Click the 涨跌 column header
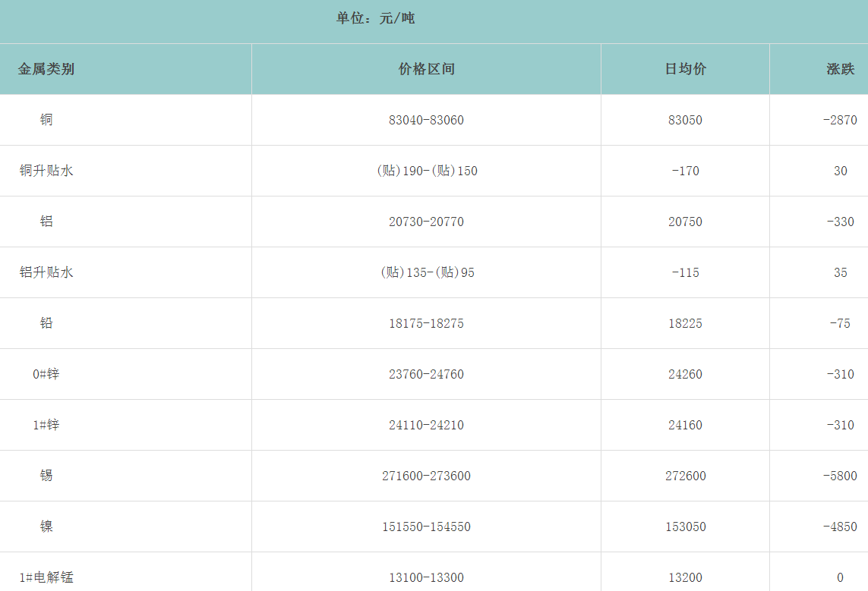 tap(840, 69)
